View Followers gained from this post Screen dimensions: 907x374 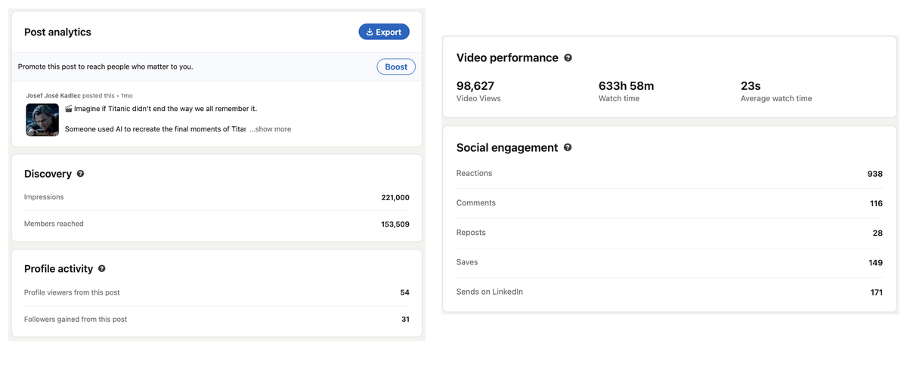76,320
